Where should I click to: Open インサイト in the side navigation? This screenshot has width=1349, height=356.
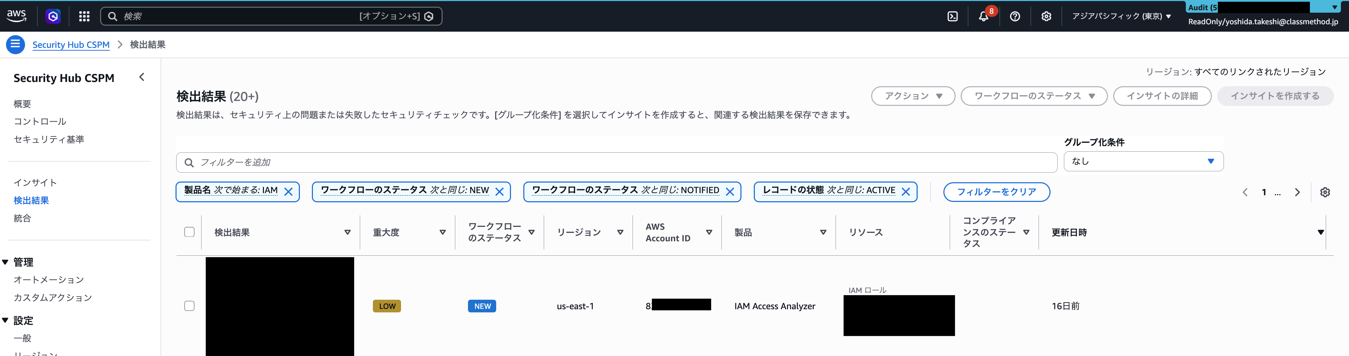(x=35, y=183)
